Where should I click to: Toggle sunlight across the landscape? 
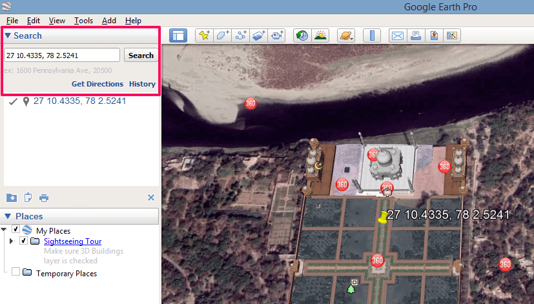320,35
